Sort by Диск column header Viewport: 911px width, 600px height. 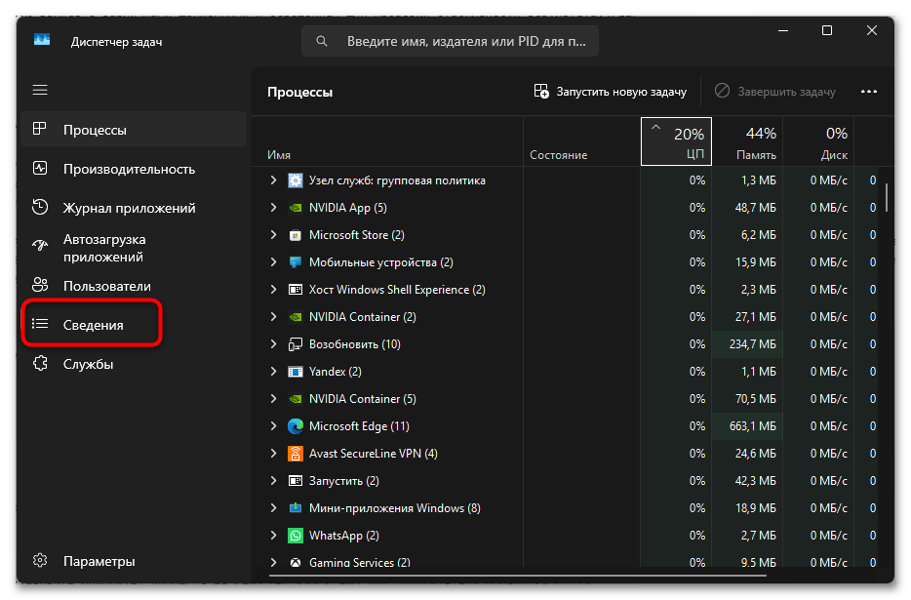tap(818, 141)
